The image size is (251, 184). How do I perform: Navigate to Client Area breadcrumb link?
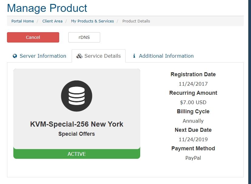pos(53,21)
